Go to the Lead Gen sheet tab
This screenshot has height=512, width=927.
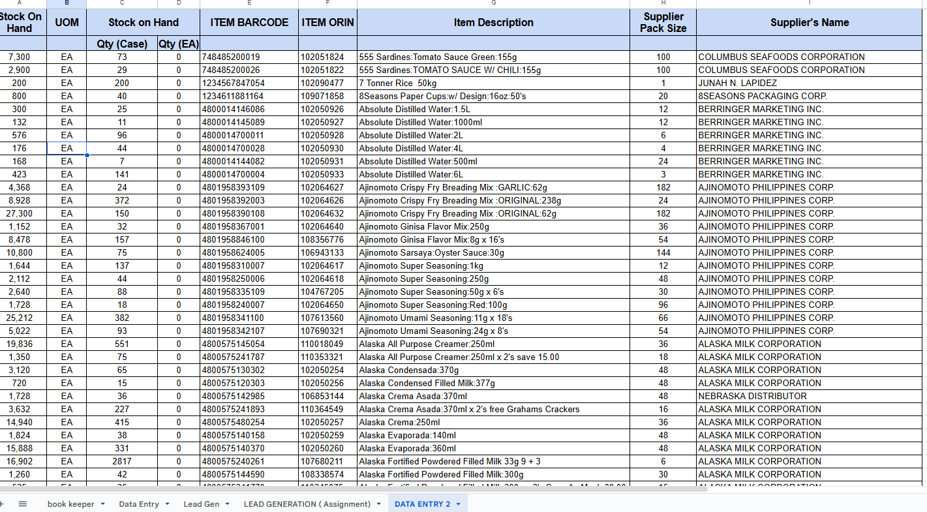click(x=202, y=504)
